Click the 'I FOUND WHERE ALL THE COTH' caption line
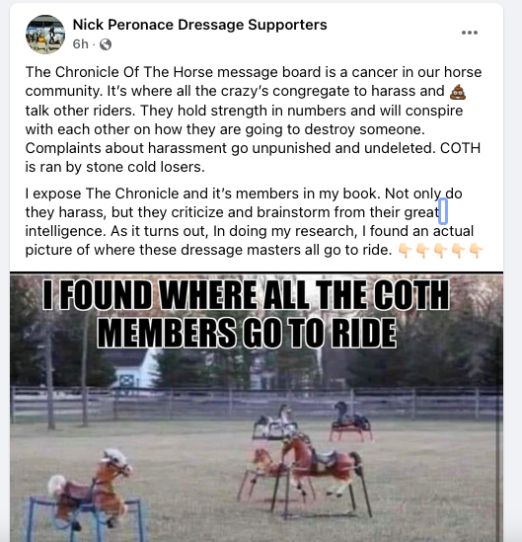522x542 pixels. (x=246, y=294)
